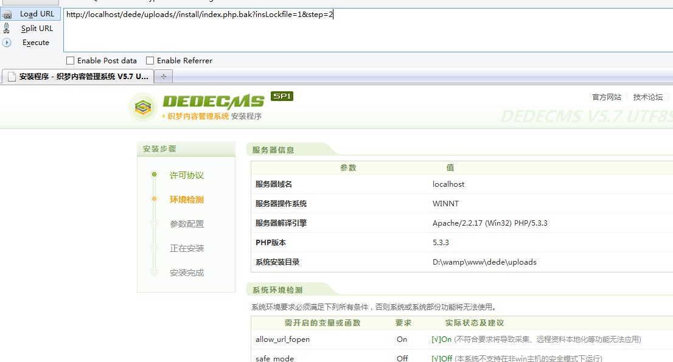Open a new browser tab with plus button
The image size is (673, 362).
pyautogui.click(x=164, y=77)
